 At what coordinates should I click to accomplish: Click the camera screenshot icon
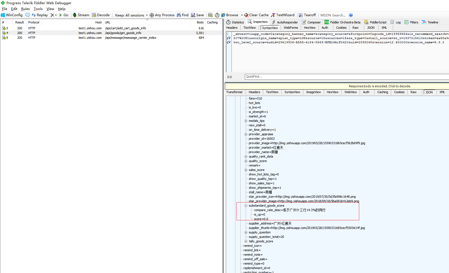(x=211, y=15)
